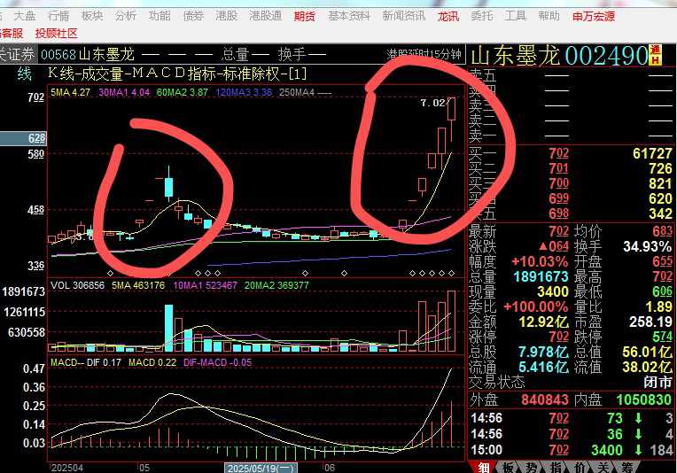
Task: Click the 10MA1 523467 volume label
Action: pyautogui.click(x=205, y=285)
